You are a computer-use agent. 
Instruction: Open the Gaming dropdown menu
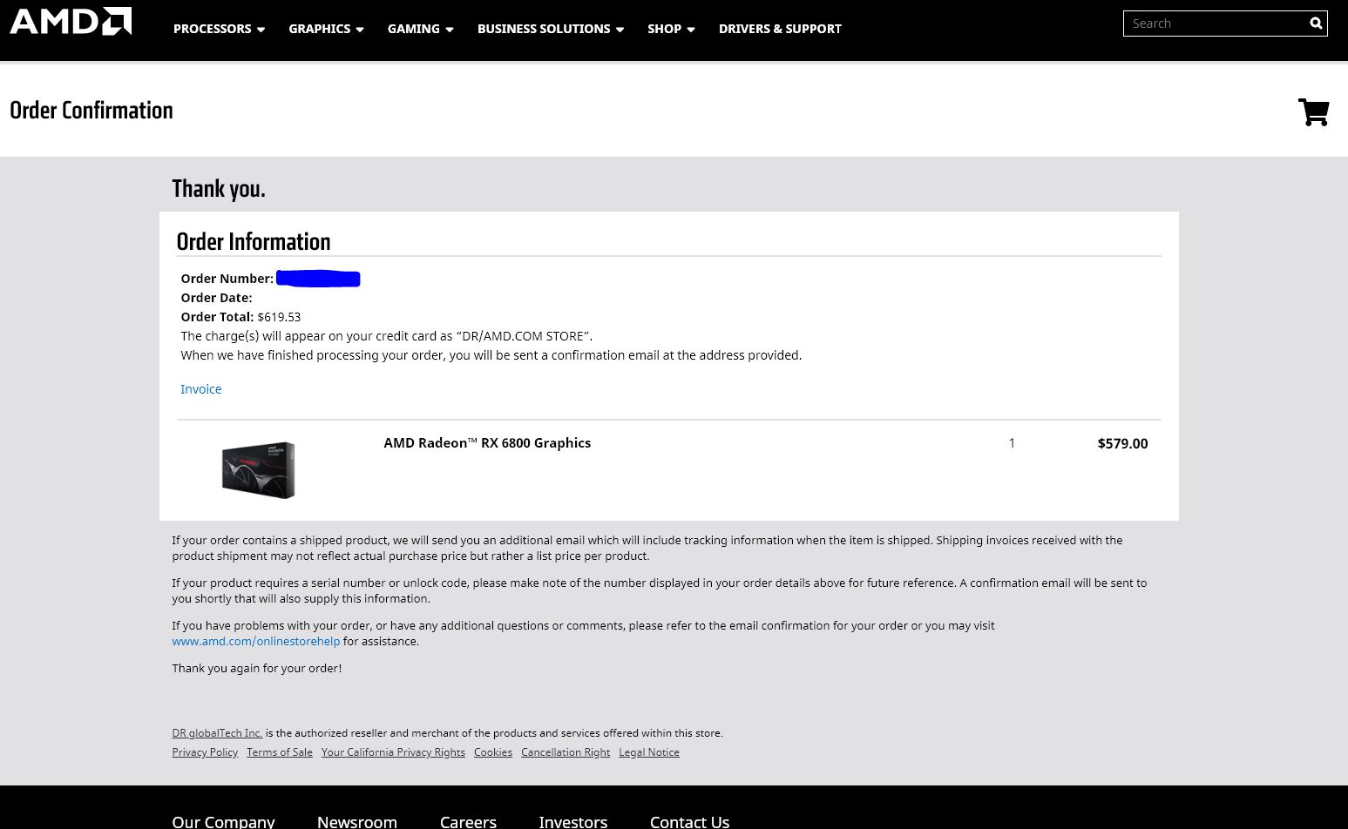420,29
